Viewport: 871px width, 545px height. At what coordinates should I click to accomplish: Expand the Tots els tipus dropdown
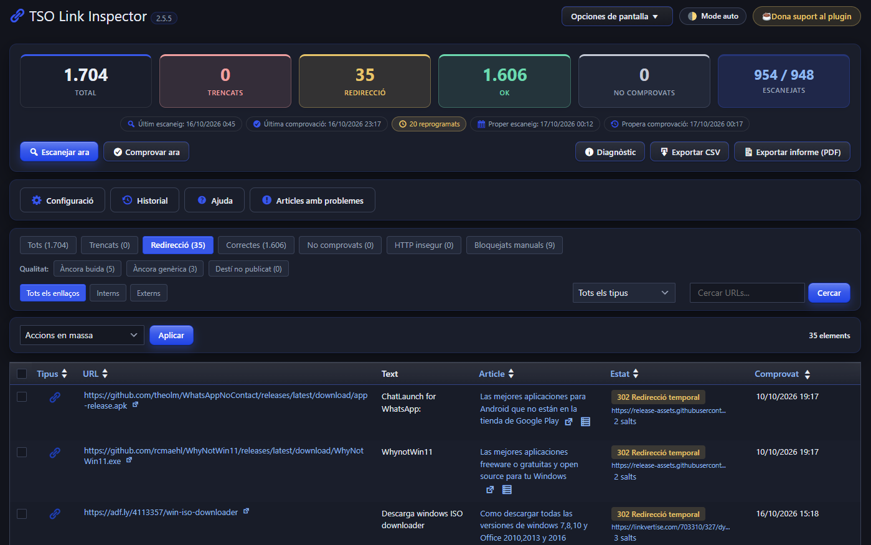[624, 293]
